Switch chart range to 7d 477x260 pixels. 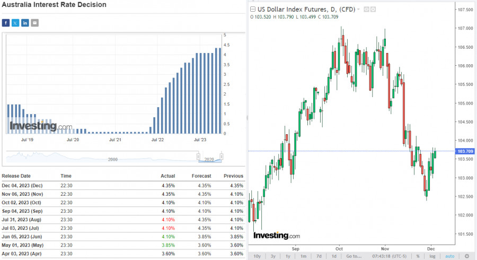[319, 256]
